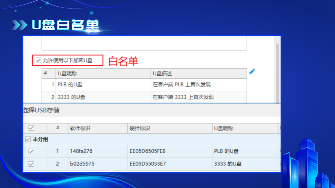
Task: Click software ID b02d5975
Action: (82, 164)
